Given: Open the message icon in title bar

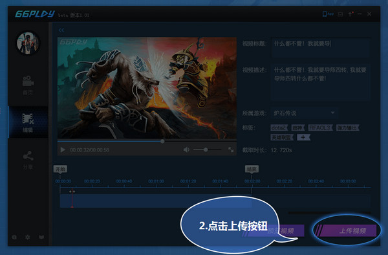Looking at the screenshot, I should (341, 14).
